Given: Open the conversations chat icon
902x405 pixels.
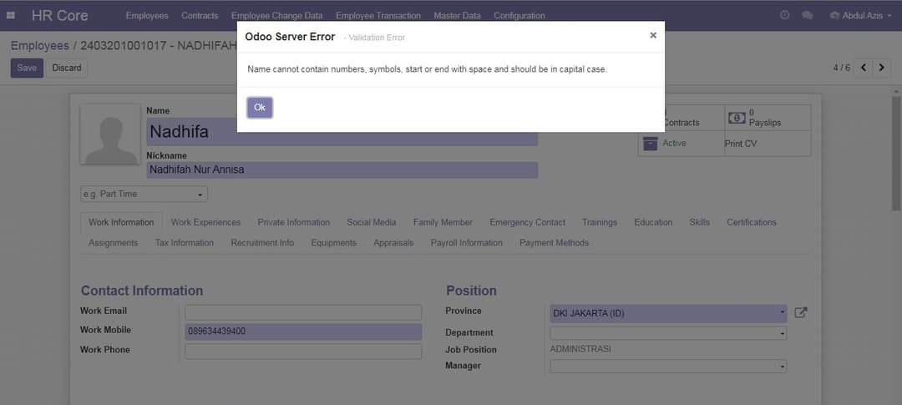Looking at the screenshot, I should click(807, 16).
